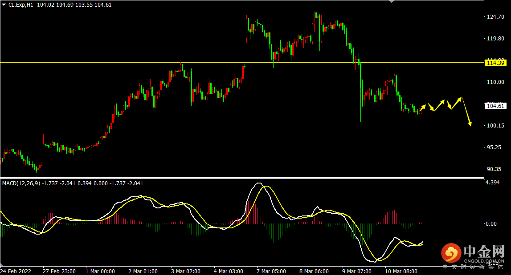Click the 24 Feb 2022 date label
This screenshot has height=275, width=511.
click(x=16, y=271)
